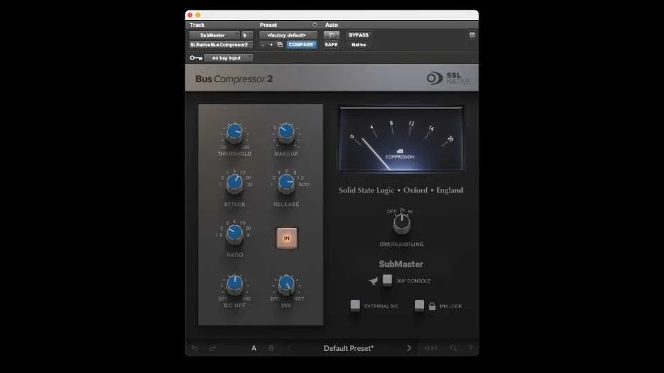664x373 pixels.
Task: Click the SSL Native logo
Action: pos(448,78)
